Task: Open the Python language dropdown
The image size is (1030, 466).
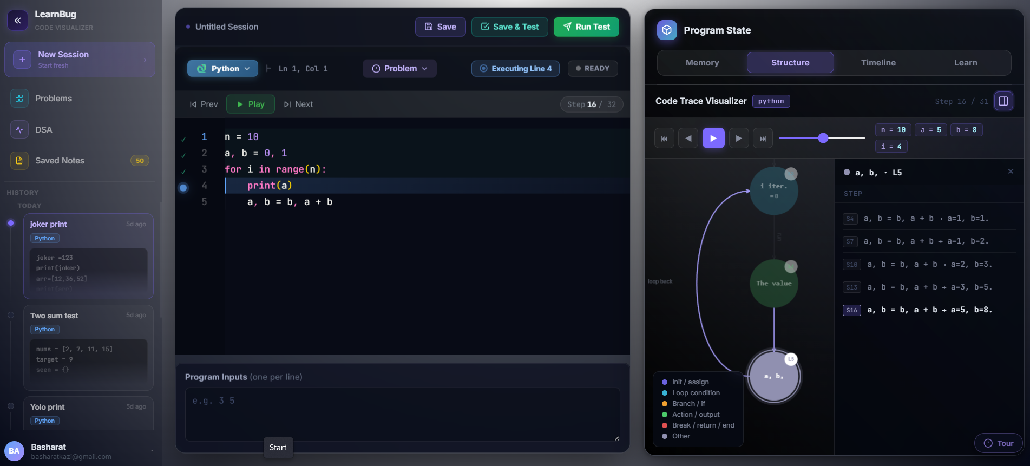Action: coord(222,68)
